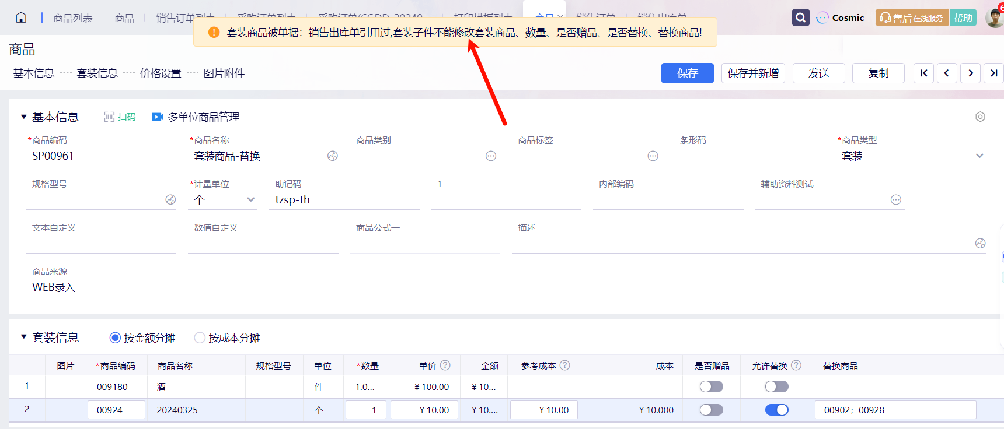
Task: Select the 按成本分摊 radio option
Action: (x=200, y=337)
